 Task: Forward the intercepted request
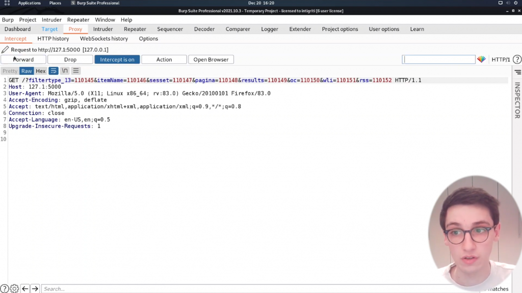[23, 60]
